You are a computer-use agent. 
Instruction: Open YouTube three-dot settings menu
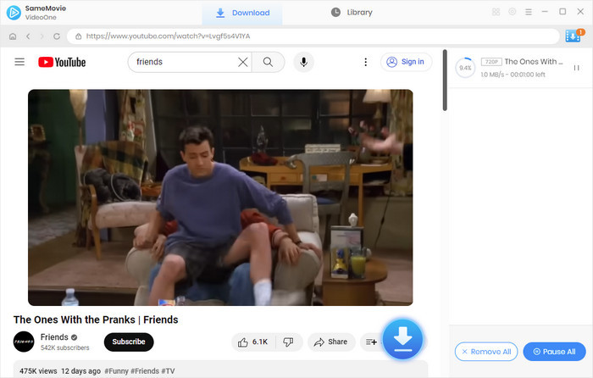click(x=365, y=62)
